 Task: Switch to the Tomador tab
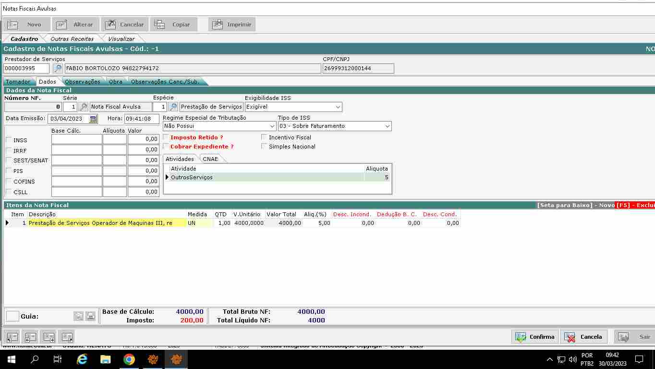pyautogui.click(x=18, y=82)
